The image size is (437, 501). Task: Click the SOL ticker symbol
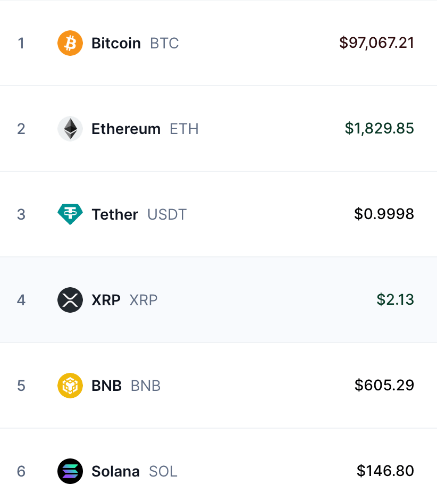[163, 471]
